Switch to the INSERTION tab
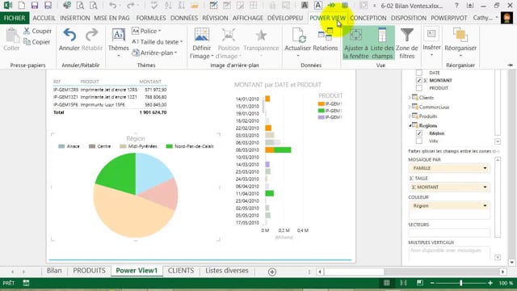This screenshot has height=291, width=517. (x=75, y=18)
